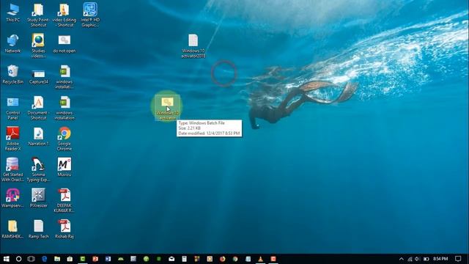469x264 pixels.
Task: Select the Control Panel icon
Action: click(13, 108)
